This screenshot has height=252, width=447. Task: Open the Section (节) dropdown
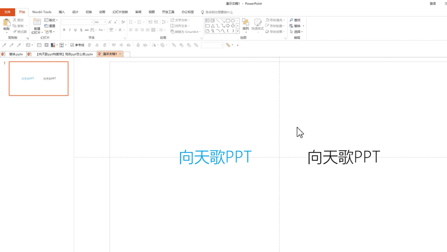coord(50,32)
